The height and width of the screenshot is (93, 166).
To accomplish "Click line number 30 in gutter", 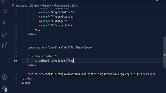I will pos(15,61).
